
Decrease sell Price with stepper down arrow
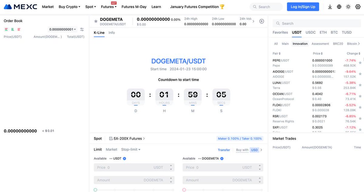[260, 169]
